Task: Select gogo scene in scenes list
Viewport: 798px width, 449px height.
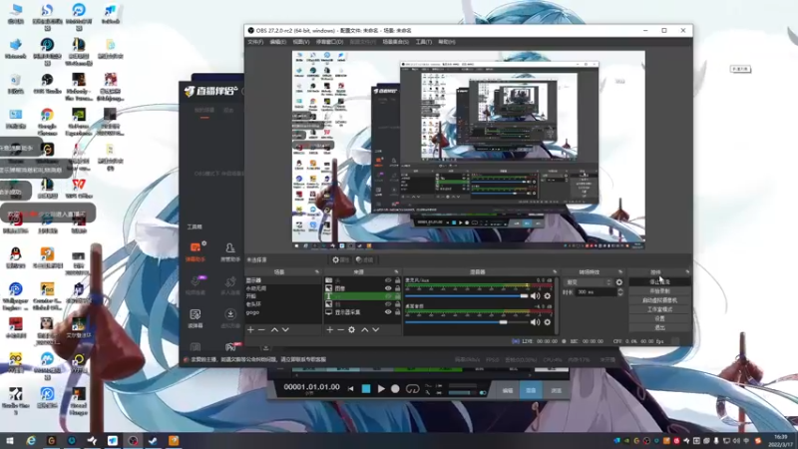Action: tap(283, 312)
